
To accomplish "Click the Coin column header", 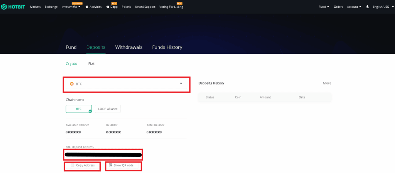I will coord(238,97).
